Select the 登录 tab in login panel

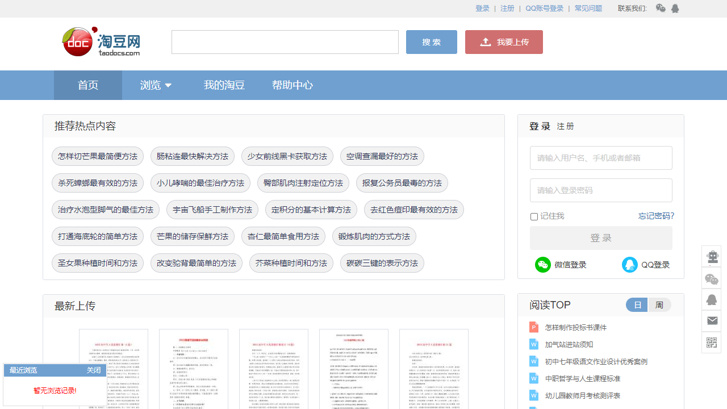pyautogui.click(x=540, y=126)
